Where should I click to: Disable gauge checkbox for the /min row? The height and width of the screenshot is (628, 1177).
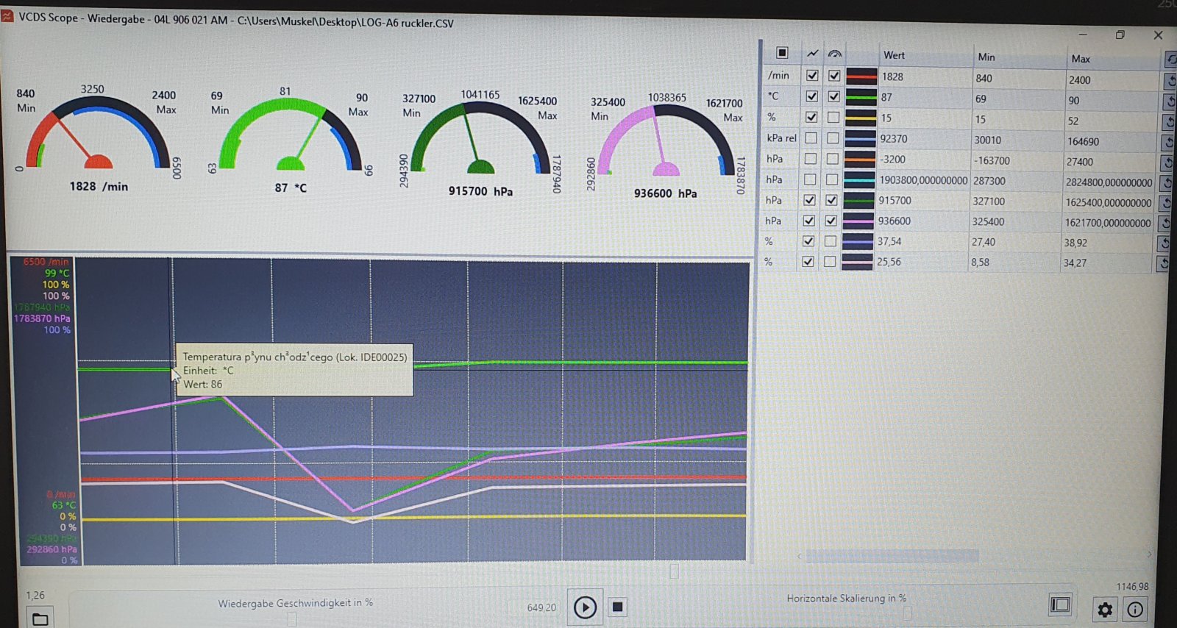point(834,75)
